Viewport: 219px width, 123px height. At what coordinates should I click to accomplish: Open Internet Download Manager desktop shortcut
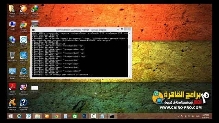coord(35,11)
